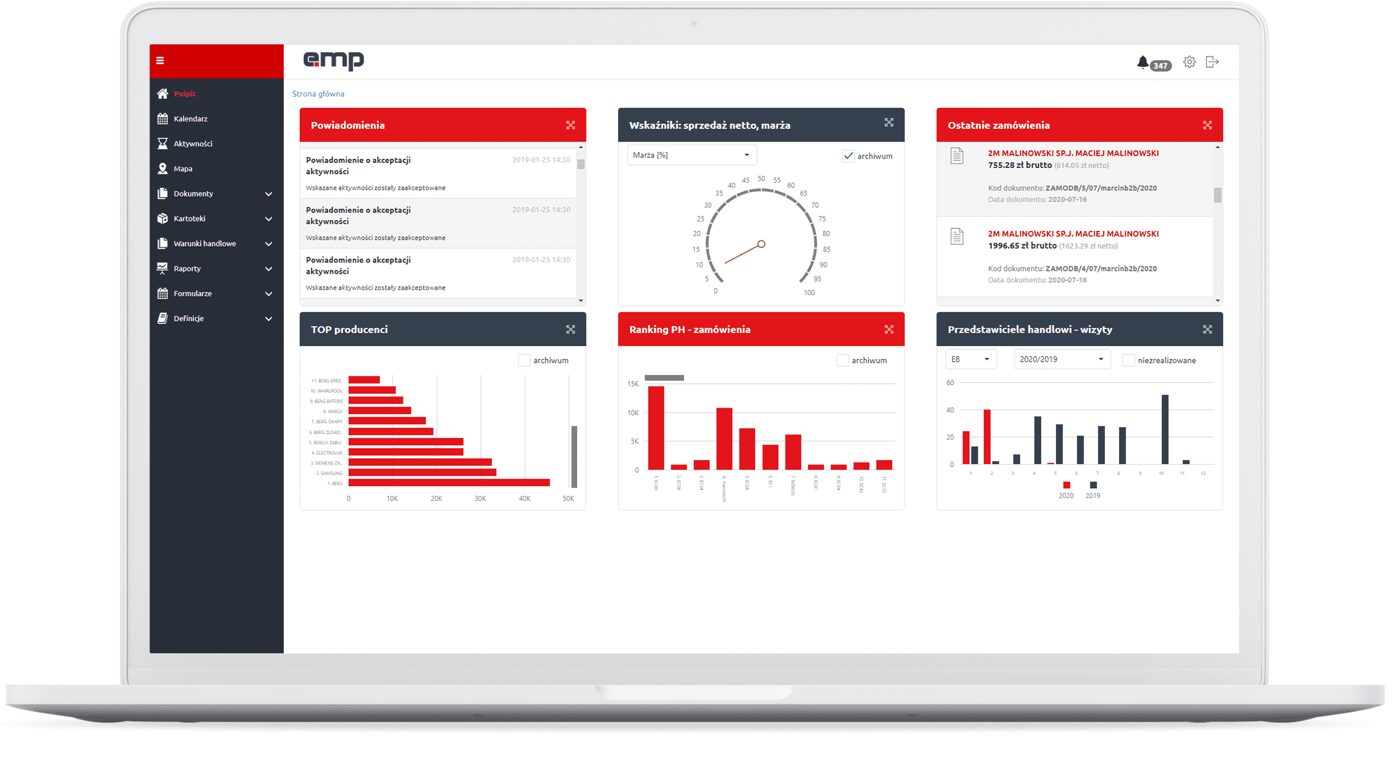Screen dimensions: 1393x757
Task: Expand the Dokumenty submenu chevron
Action: point(269,194)
